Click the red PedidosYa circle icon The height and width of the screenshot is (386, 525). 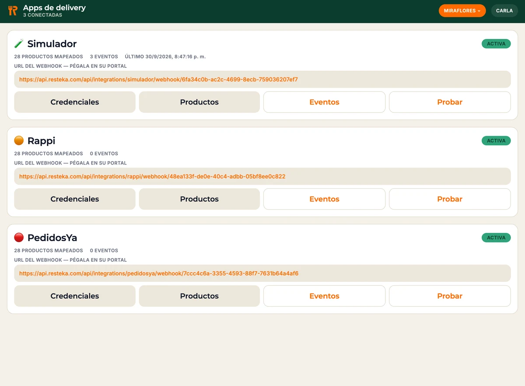pos(19,238)
